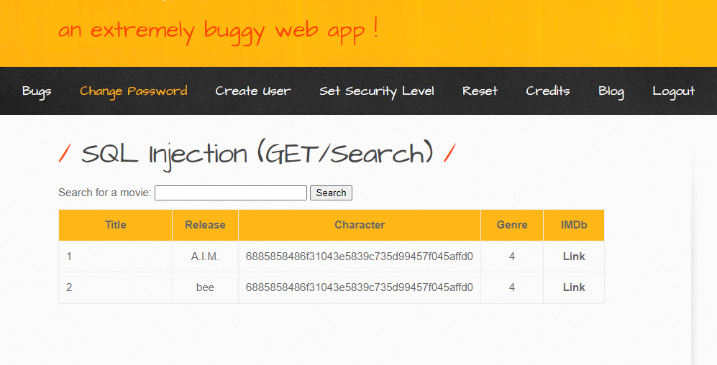The height and width of the screenshot is (365, 717).
Task: Click Logout in the navigation bar
Action: point(674,91)
